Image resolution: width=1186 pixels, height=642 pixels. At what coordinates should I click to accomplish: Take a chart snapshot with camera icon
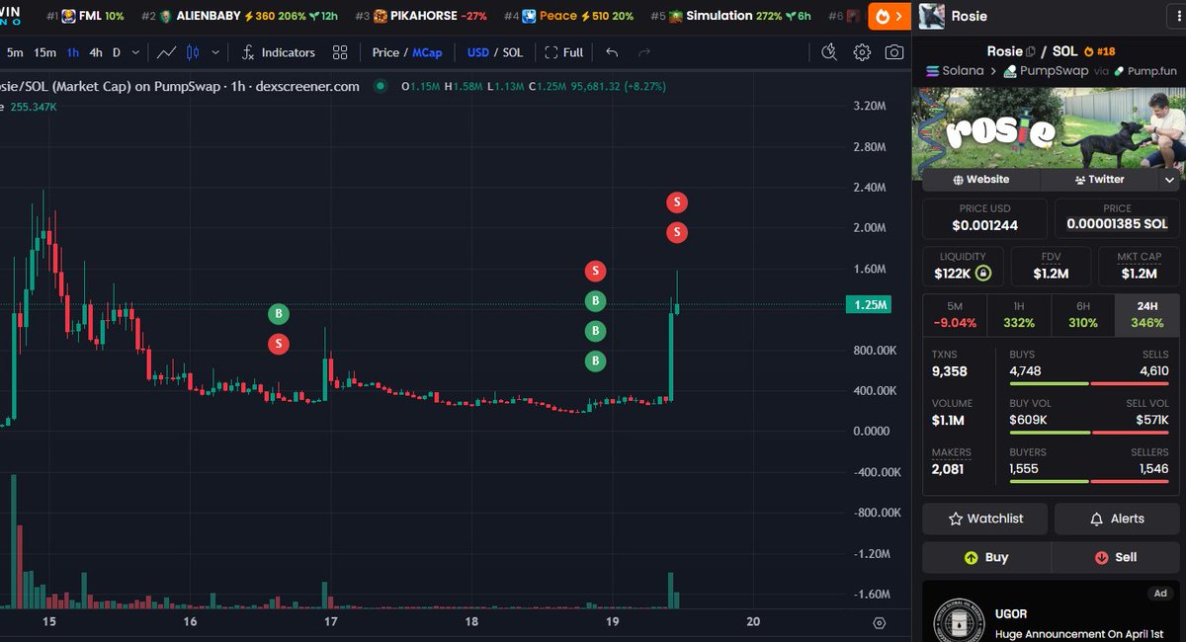894,52
